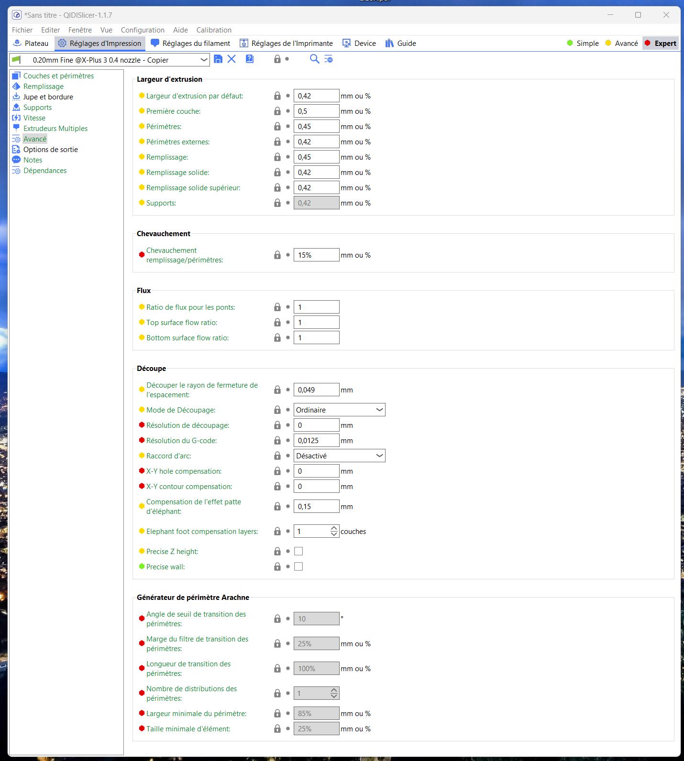The image size is (684, 761).
Task: Expand the print preset selection dropdown
Action: (x=204, y=60)
